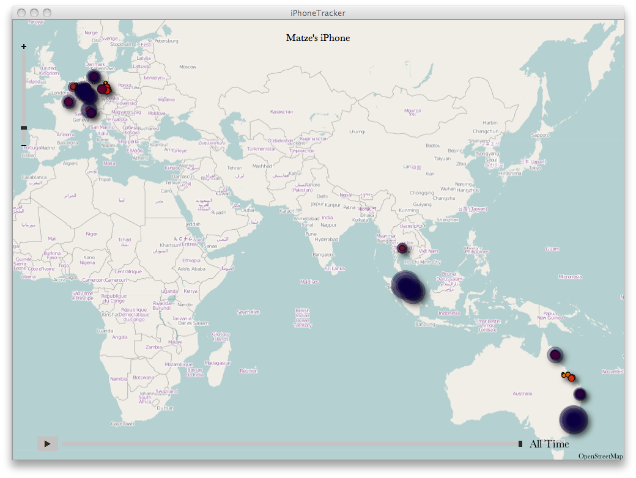Minimize the iPhoneTracker window

pyautogui.click(x=34, y=13)
